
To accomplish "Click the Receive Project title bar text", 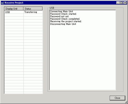I will pyautogui.click(x=14, y=3).
